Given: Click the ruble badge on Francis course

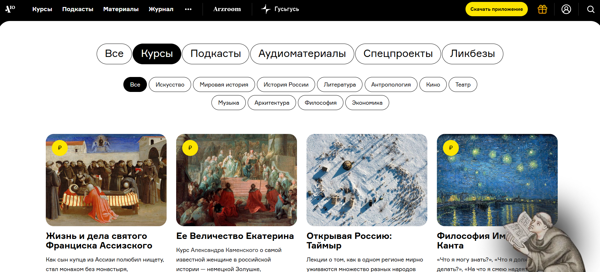Looking at the screenshot, I should pos(60,148).
